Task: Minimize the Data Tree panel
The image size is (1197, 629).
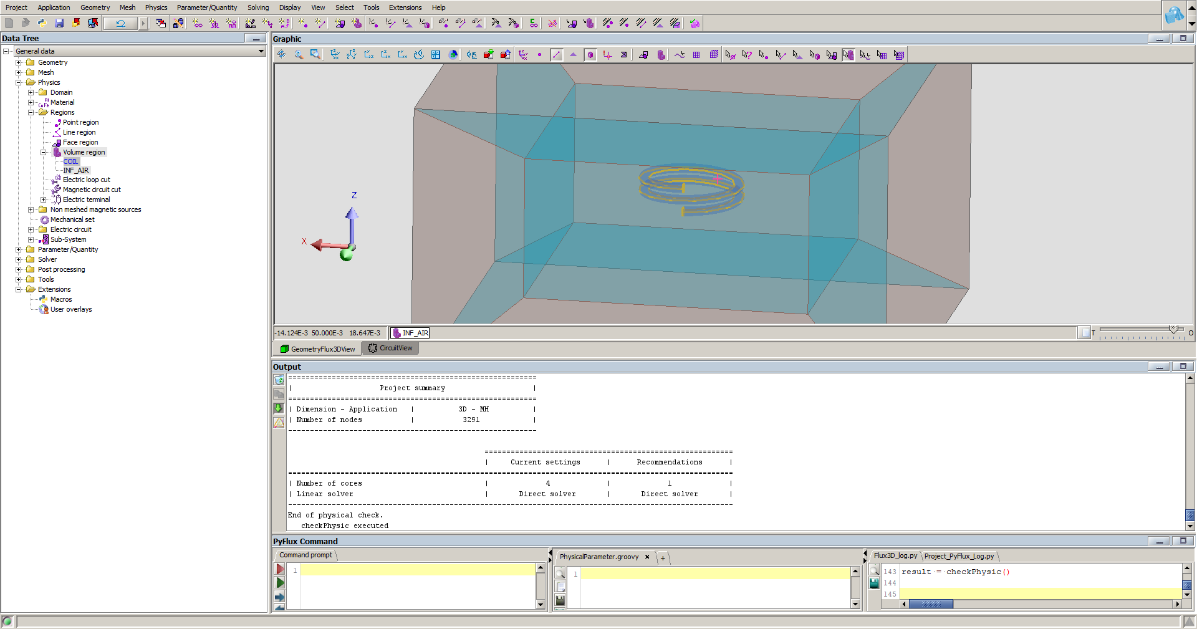Action: [x=256, y=39]
